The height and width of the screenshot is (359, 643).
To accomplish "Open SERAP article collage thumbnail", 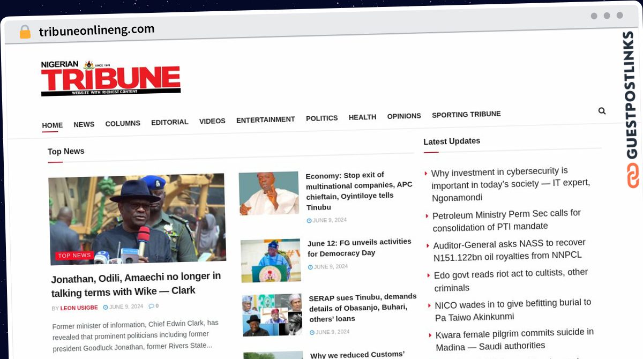I will click(x=272, y=315).
